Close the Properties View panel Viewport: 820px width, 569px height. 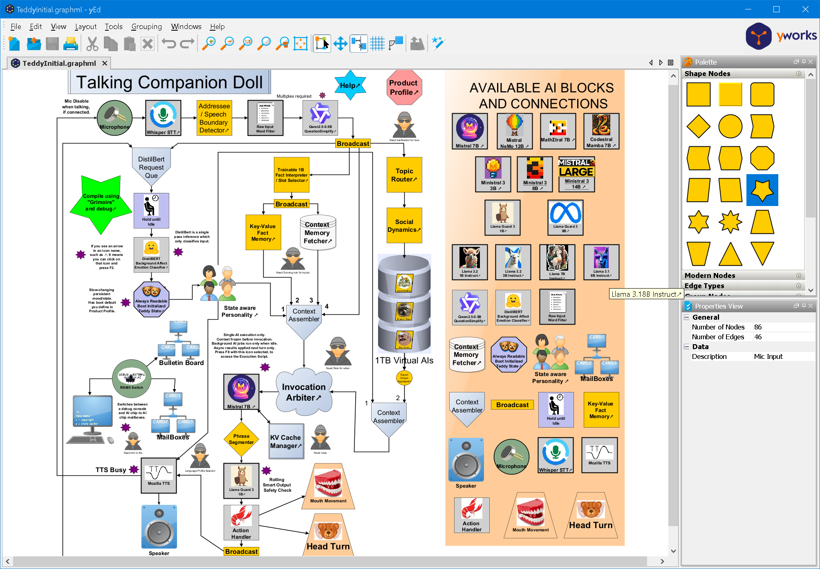click(811, 306)
